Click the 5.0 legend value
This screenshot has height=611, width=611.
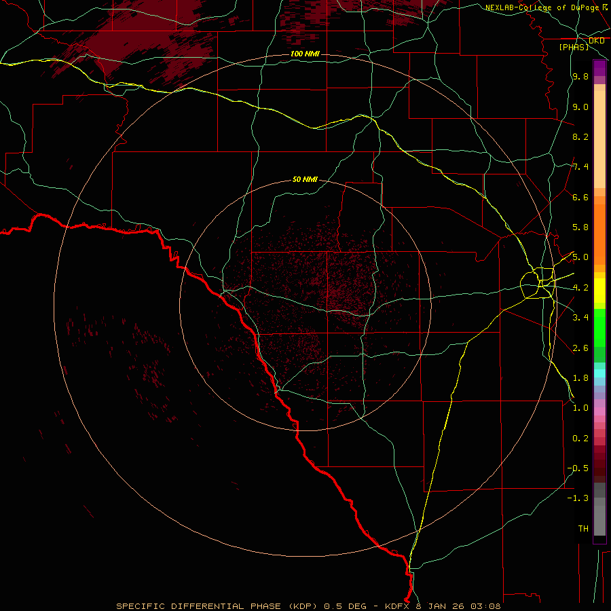pos(580,257)
